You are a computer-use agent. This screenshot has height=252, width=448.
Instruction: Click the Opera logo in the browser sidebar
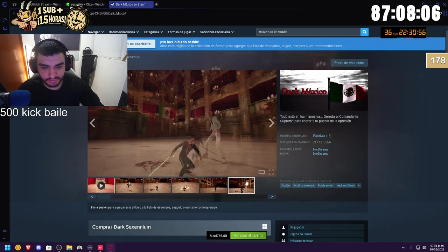point(5,5)
